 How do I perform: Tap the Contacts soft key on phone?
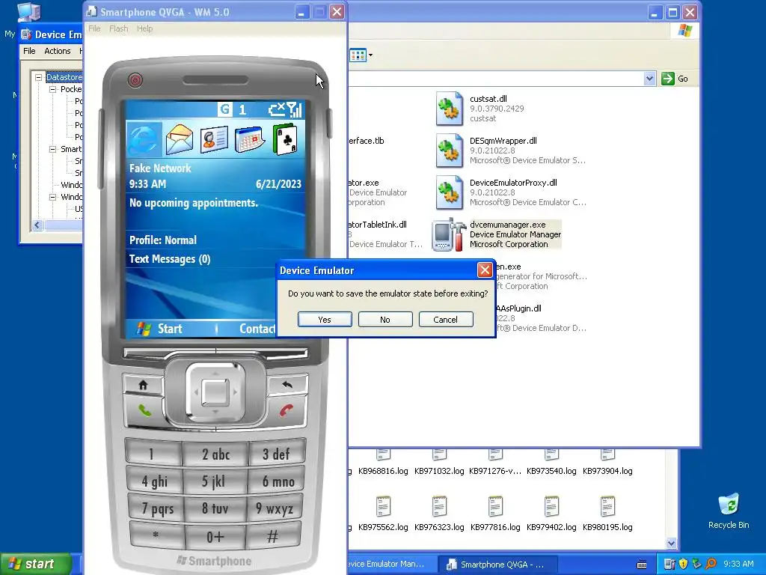[x=257, y=329]
